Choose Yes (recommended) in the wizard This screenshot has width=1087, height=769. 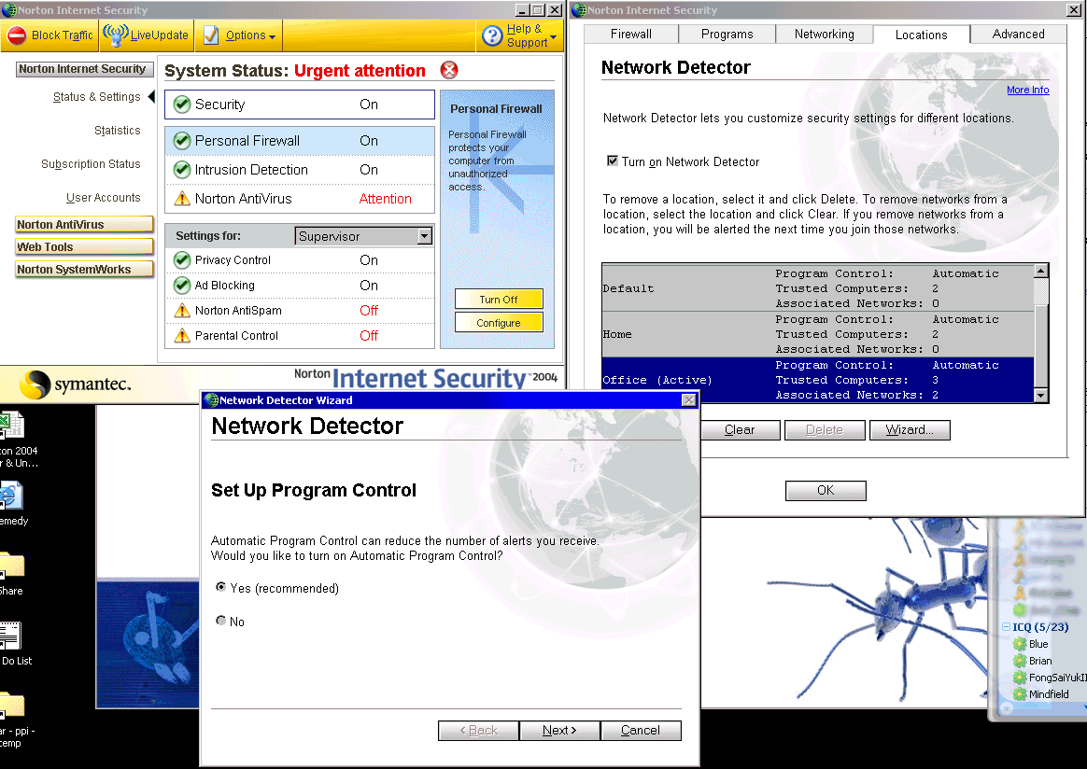221,588
